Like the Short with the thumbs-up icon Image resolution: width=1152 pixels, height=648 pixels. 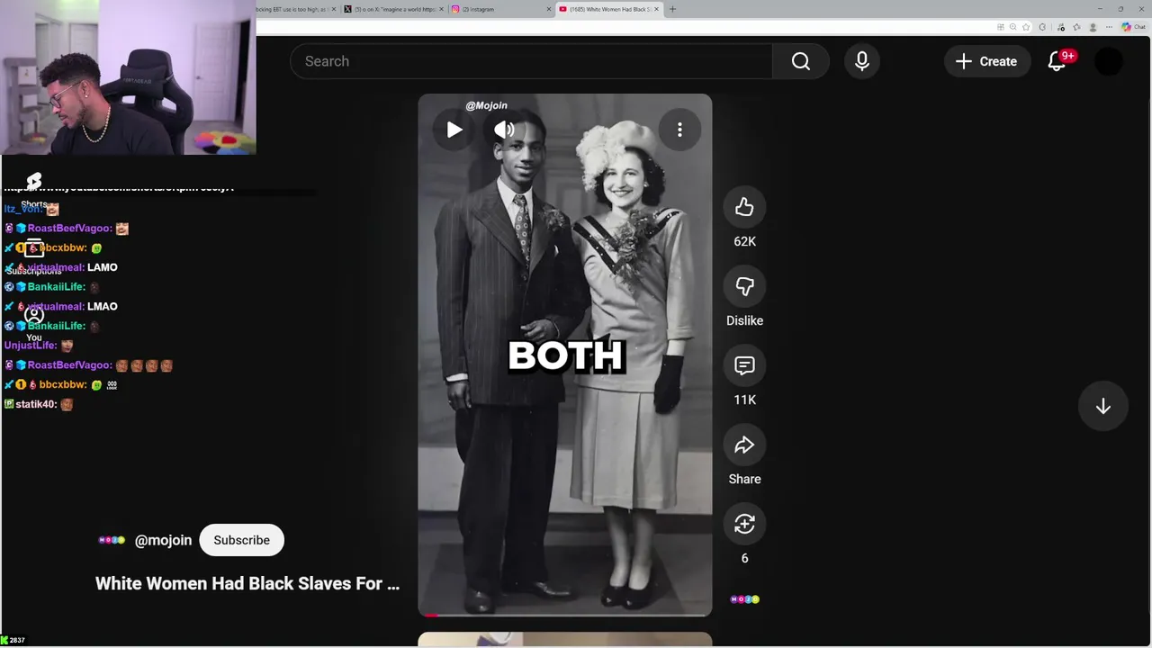[x=744, y=207]
